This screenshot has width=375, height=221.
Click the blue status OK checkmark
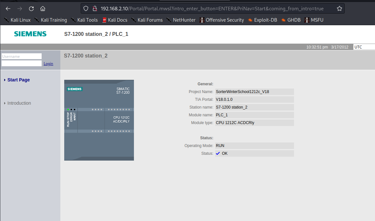(218, 153)
